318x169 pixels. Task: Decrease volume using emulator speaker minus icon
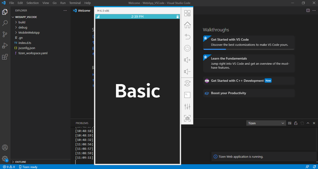(187, 72)
